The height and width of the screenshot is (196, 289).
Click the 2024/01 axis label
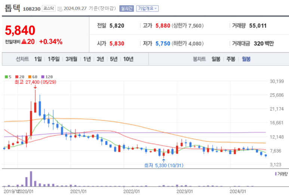click(x=238, y=192)
